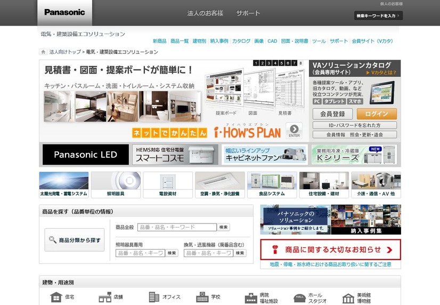The image size is (440, 305).
Task: Click 会員情報 照会・更新・退会 button
Action: coord(355,134)
